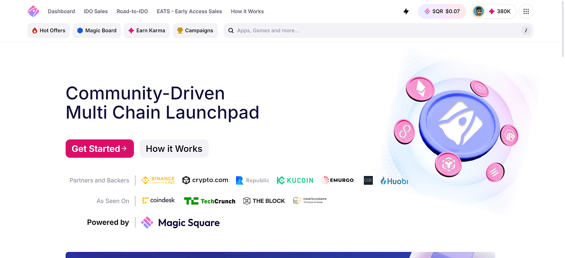Open the Dashboard menu item

[61, 11]
